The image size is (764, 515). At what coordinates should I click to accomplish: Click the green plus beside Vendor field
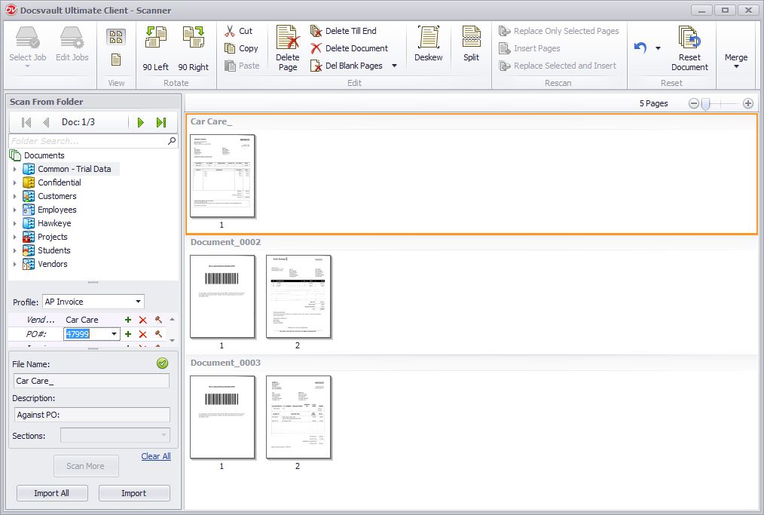click(127, 320)
